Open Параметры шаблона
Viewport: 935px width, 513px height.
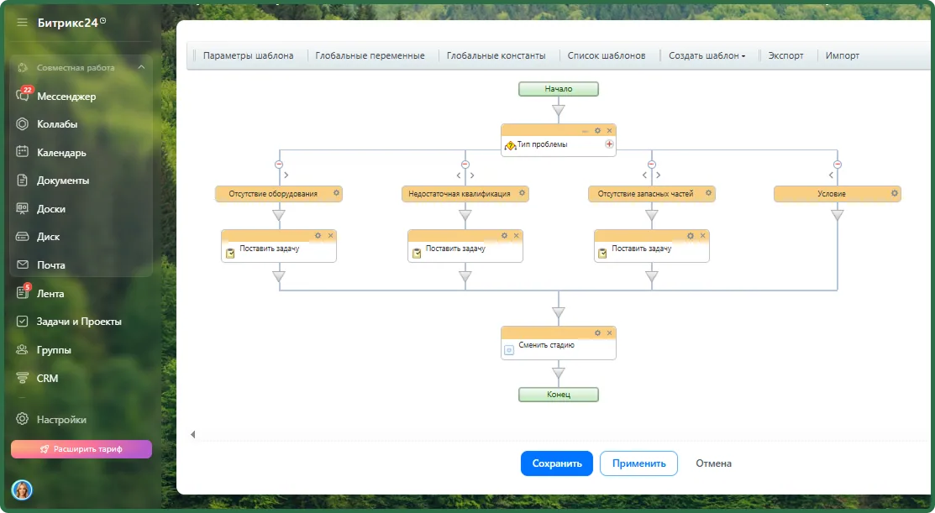[248, 55]
